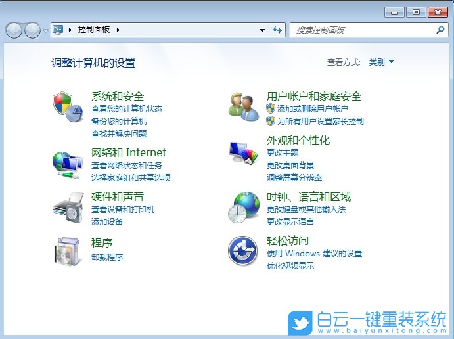The height and width of the screenshot is (339, 454).
Task: Open 轻松访问 category heading
Action: click(x=288, y=240)
